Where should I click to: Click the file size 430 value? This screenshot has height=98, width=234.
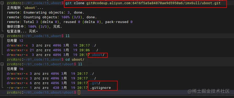point(56,88)
